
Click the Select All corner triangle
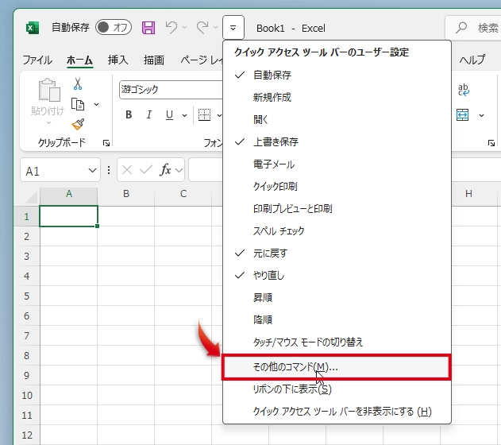click(x=31, y=197)
